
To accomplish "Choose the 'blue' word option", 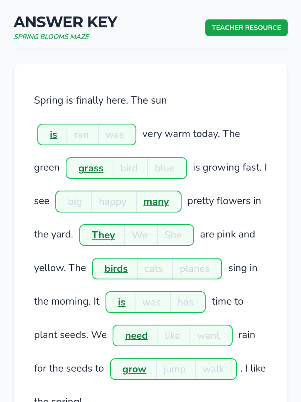I will point(165,168).
